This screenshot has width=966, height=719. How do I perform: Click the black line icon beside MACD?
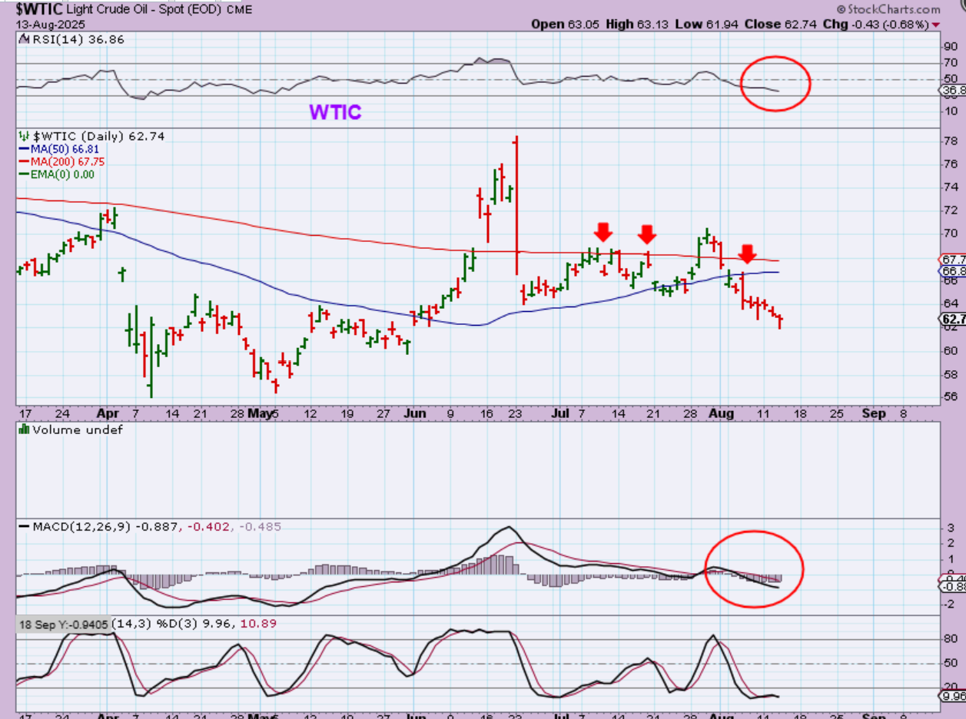click(x=24, y=527)
